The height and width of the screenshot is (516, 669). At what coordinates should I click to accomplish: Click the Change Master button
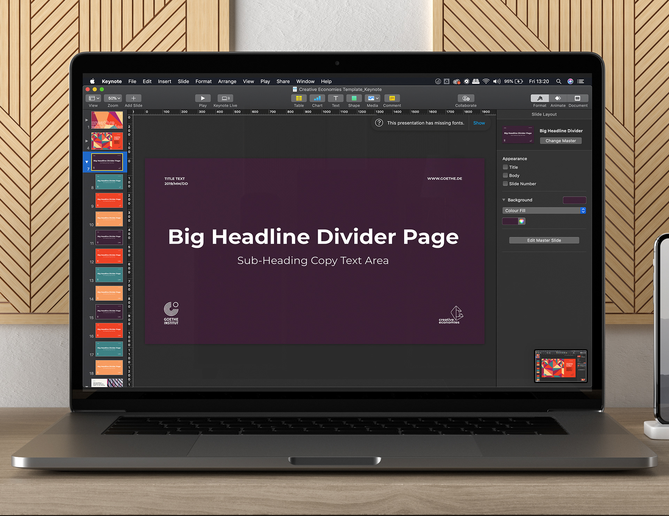[x=561, y=141]
